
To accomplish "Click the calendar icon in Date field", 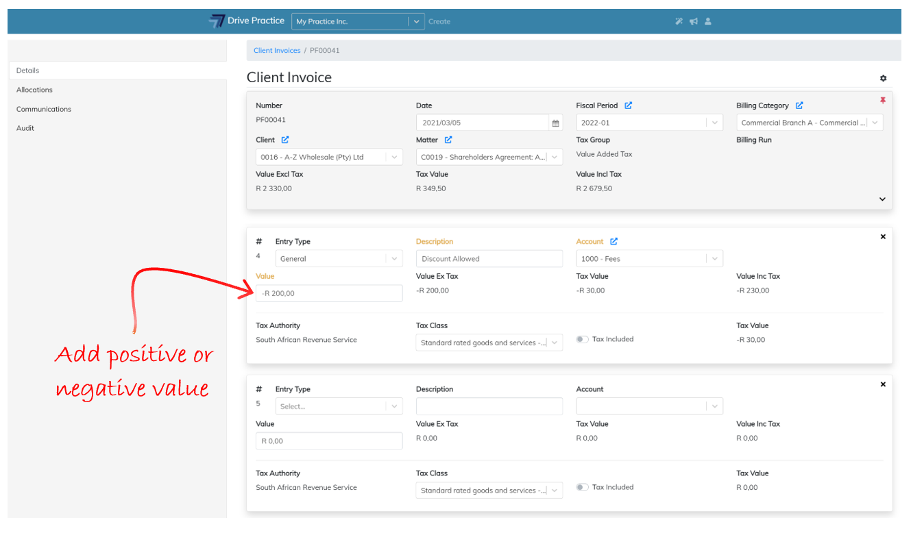I will 555,123.
